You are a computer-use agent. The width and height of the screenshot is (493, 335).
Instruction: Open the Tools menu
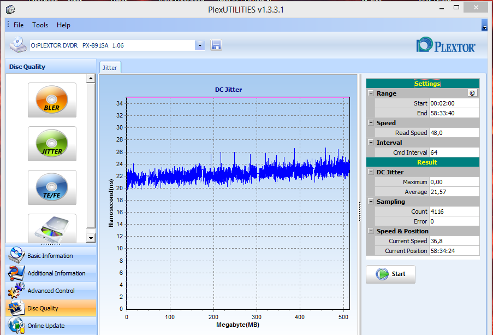pos(40,25)
